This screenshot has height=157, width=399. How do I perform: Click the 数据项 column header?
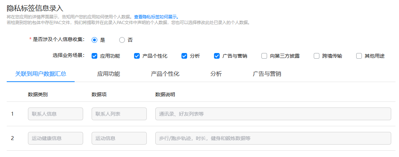click(99, 95)
